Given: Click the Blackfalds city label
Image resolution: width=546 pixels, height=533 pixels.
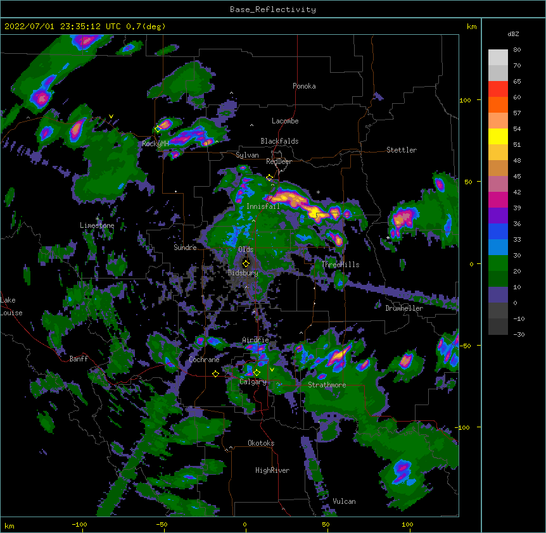Looking at the screenshot, I should [x=279, y=141].
